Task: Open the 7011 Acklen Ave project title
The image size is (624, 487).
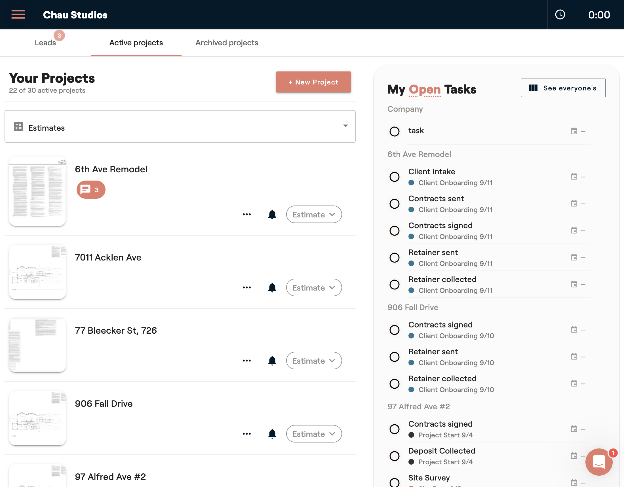Action: pyautogui.click(x=108, y=257)
